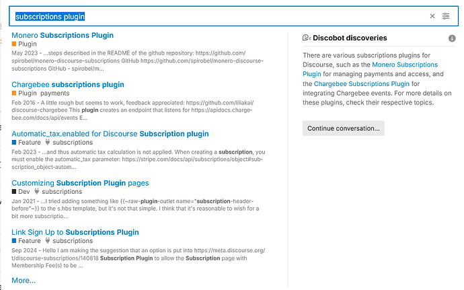Viewport: 464px width, 290px height.
Task: Click the 'Feb 2016' excerpt of Chargebee result
Action: [x=132, y=110]
